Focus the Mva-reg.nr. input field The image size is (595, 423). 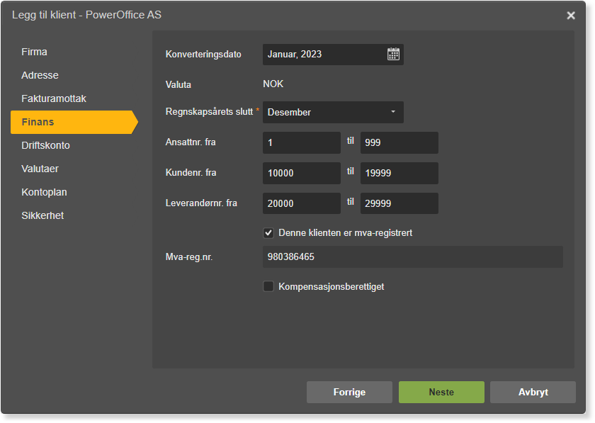click(x=413, y=257)
